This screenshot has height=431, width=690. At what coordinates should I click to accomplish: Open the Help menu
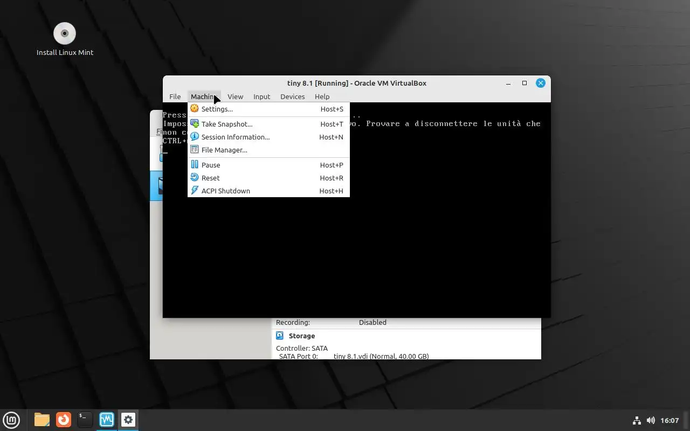pos(322,96)
